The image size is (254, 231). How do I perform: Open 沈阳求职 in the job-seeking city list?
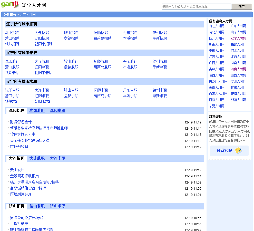click(x=12, y=90)
